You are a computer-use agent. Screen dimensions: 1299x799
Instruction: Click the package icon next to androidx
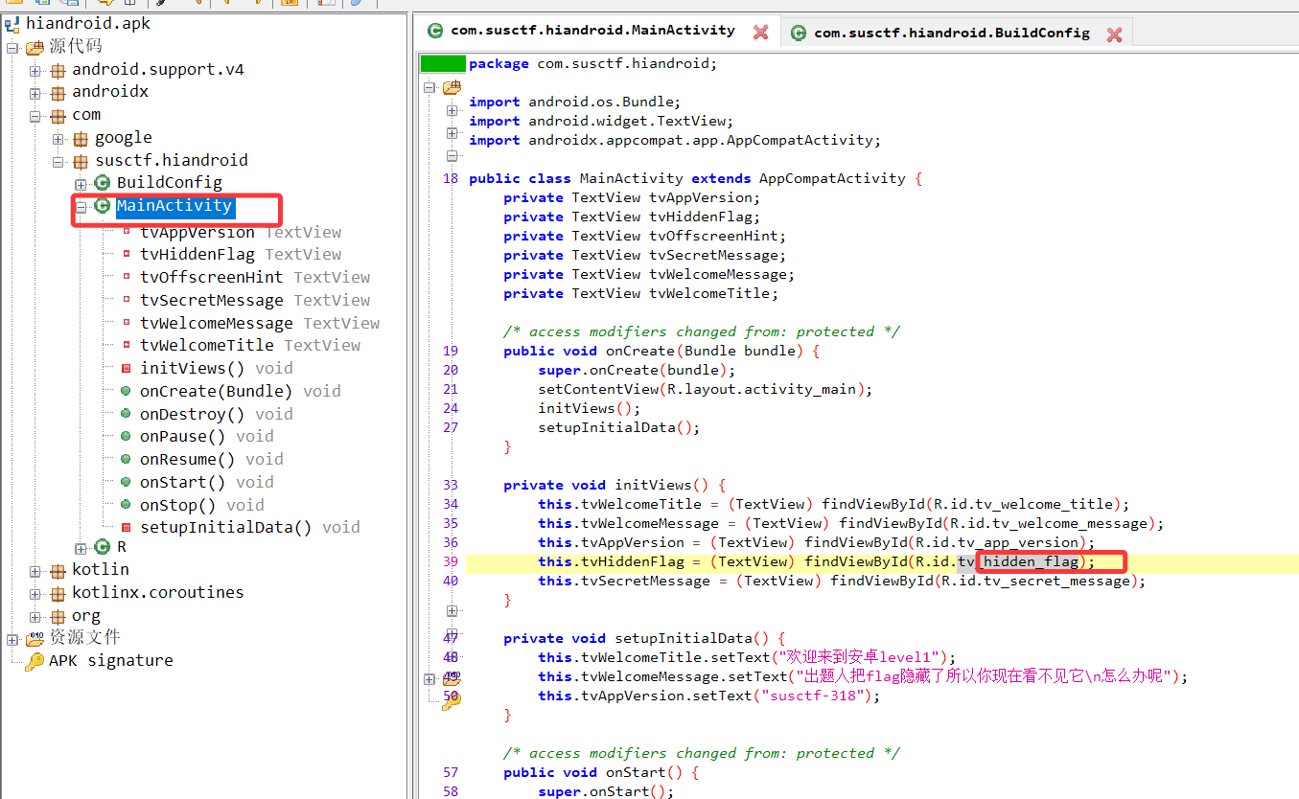pyautogui.click(x=58, y=93)
